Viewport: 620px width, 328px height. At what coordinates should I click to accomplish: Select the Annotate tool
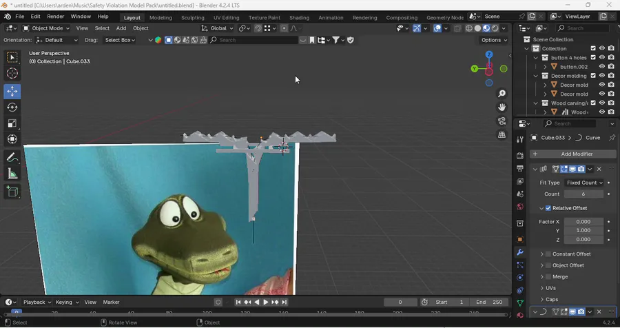pyautogui.click(x=12, y=158)
